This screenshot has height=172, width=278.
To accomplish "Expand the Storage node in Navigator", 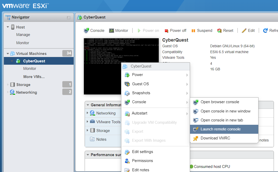I will coord(8,84).
